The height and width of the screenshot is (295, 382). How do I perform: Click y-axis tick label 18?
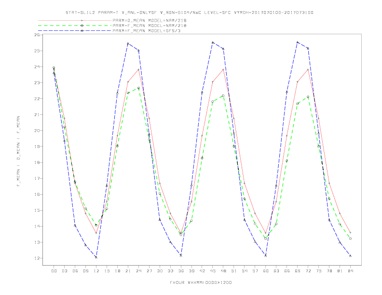click(x=37, y=162)
